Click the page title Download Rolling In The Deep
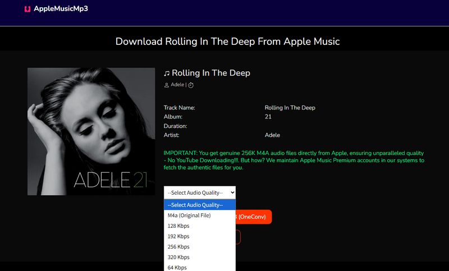This screenshot has height=271, width=449. pyautogui.click(x=227, y=42)
